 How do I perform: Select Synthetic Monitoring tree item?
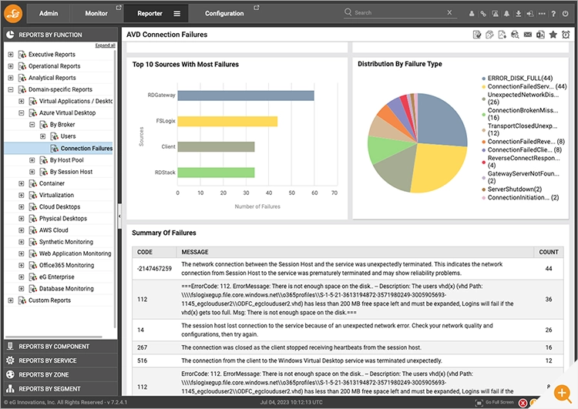(66, 242)
